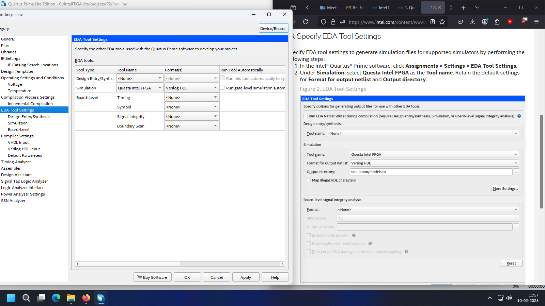Viewport: 545px width, 306px height.
Task: Open Simulation Format Verilog HDL dropdown
Action: tap(215, 88)
